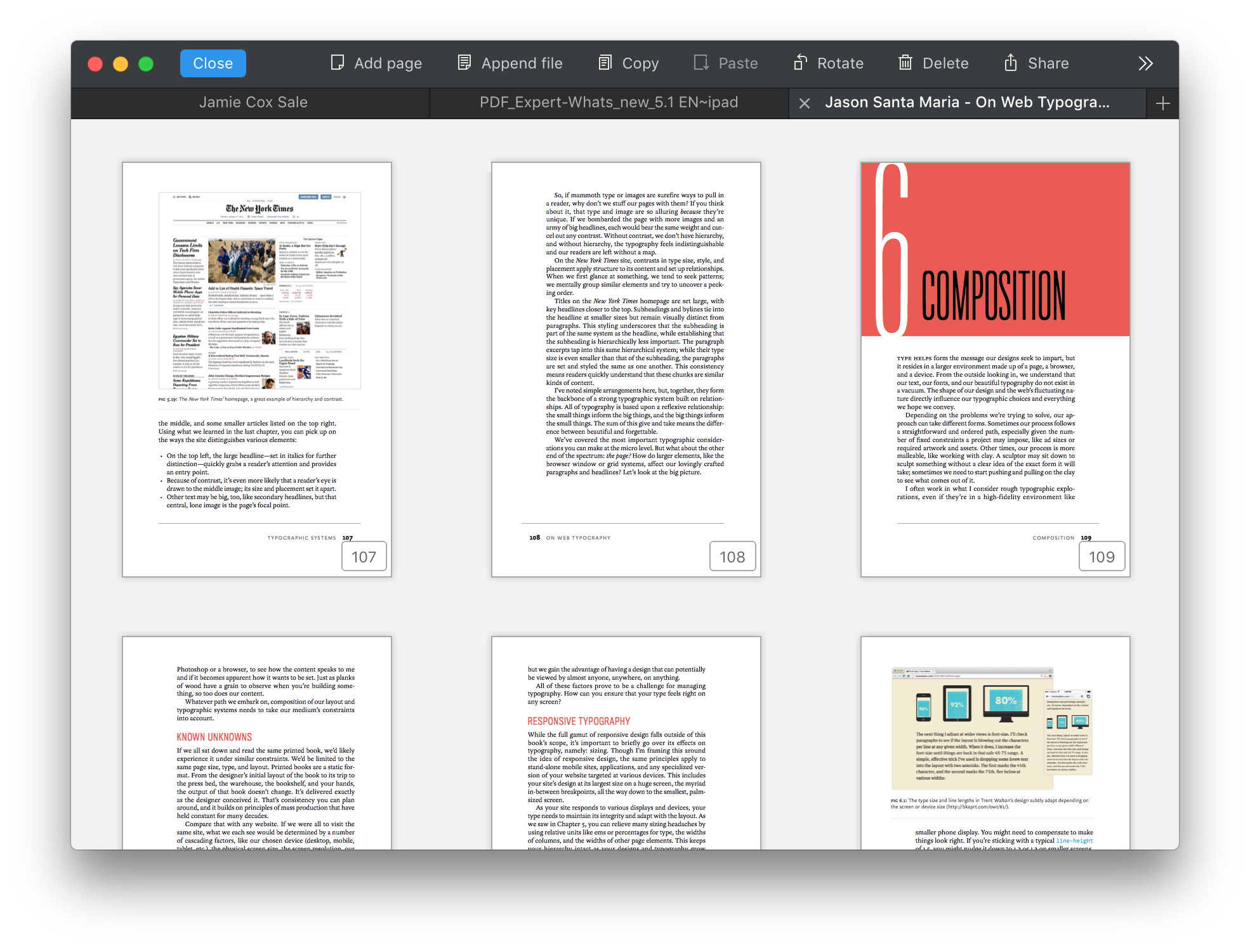The height and width of the screenshot is (951, 1250).
Task: Click the Rotate page icon
Action: (x=800, y=63)
